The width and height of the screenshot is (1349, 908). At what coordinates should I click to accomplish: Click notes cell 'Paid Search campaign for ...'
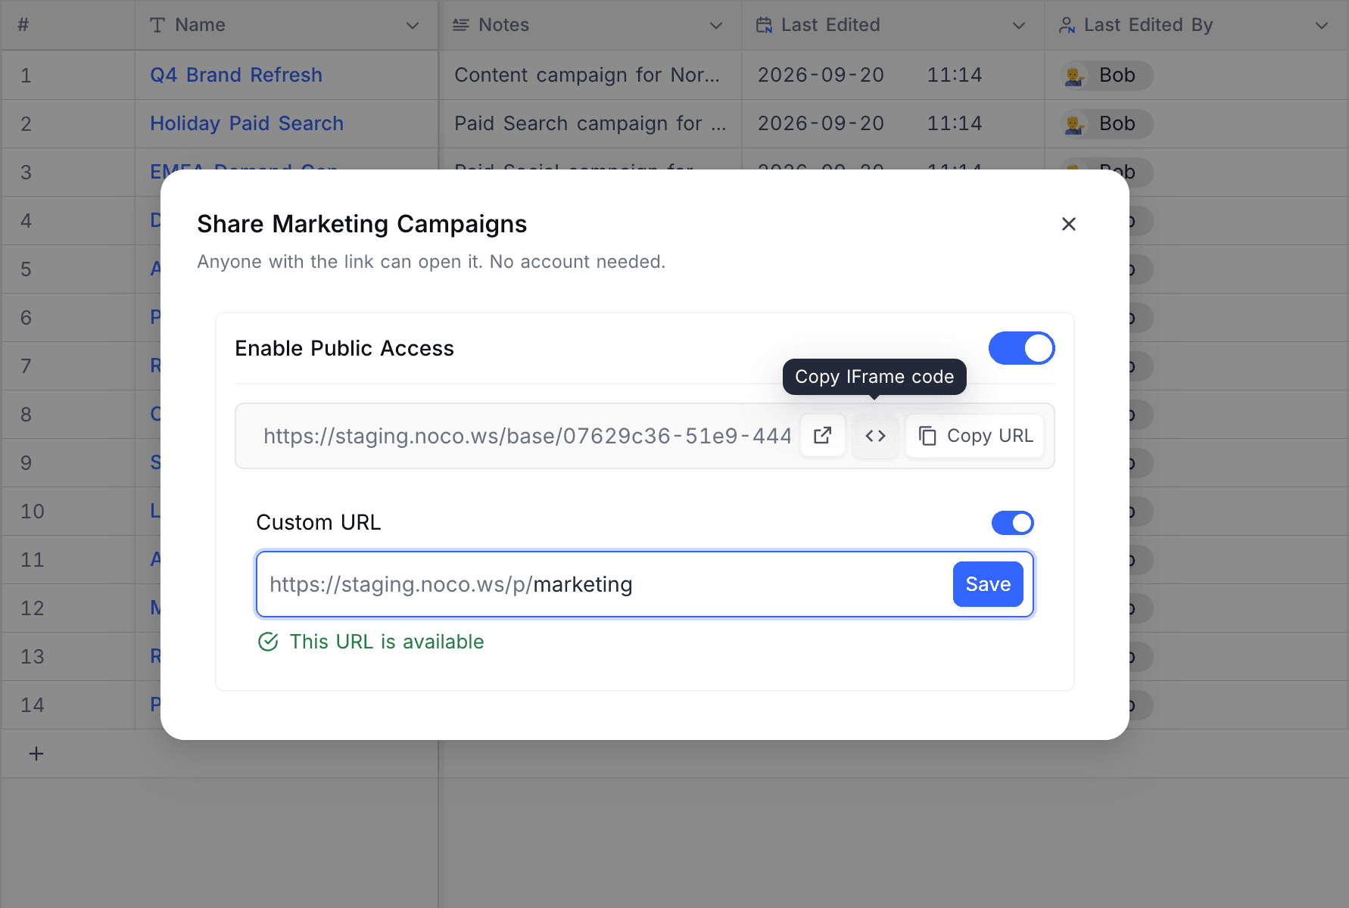[590, 123]
